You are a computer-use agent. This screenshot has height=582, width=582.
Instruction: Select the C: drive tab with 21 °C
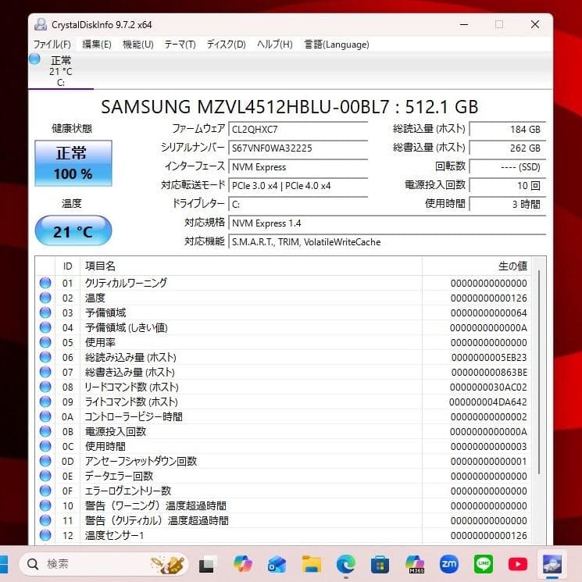click(x=60, y=71)
